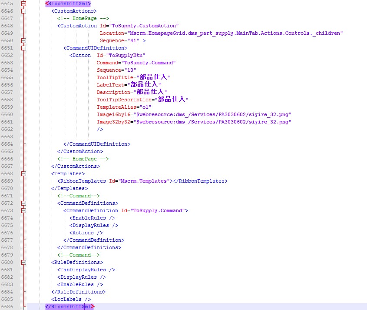Collapse the RibbonDiffXml fold on line 6645

point(23,3)
